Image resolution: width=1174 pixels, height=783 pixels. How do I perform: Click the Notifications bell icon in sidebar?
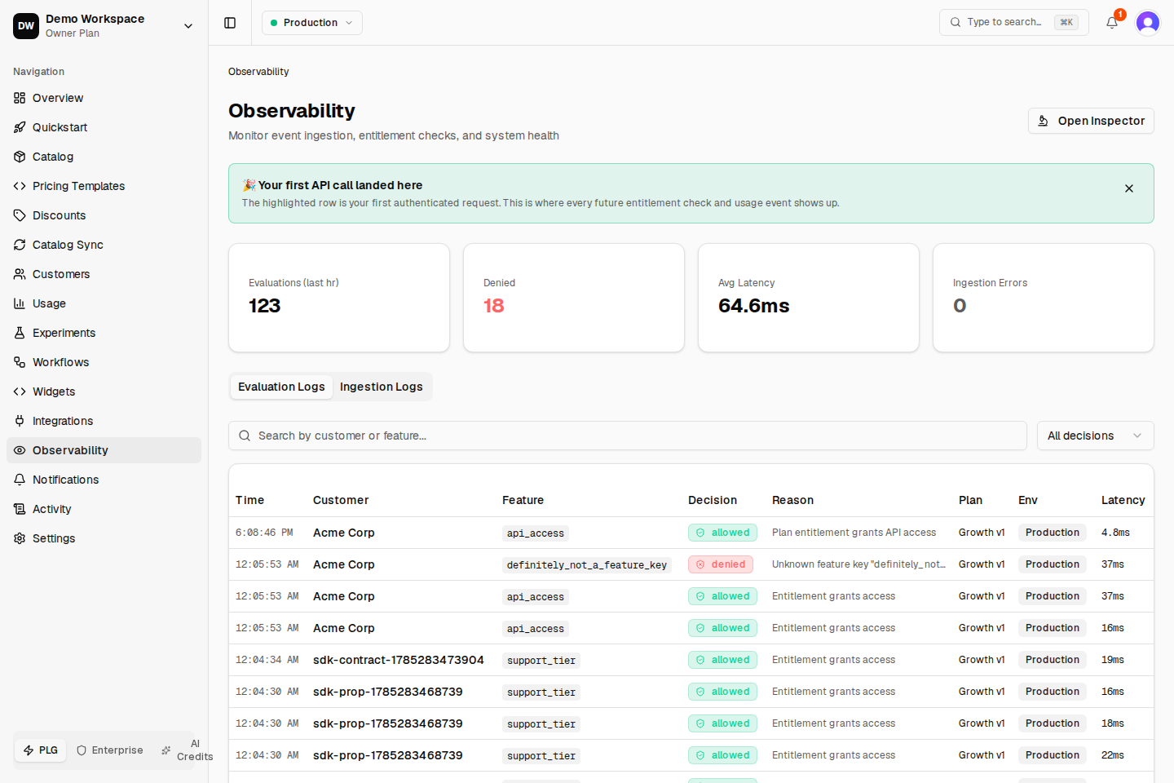coord(20,480)
